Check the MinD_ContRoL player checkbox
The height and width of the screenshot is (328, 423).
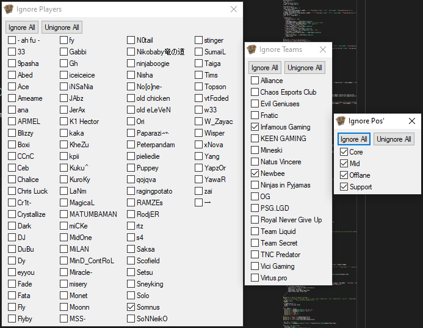tap(63, 261)
